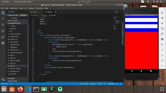Rotate the emulator right
Viewport: 166px width, 93px height.
162,34
